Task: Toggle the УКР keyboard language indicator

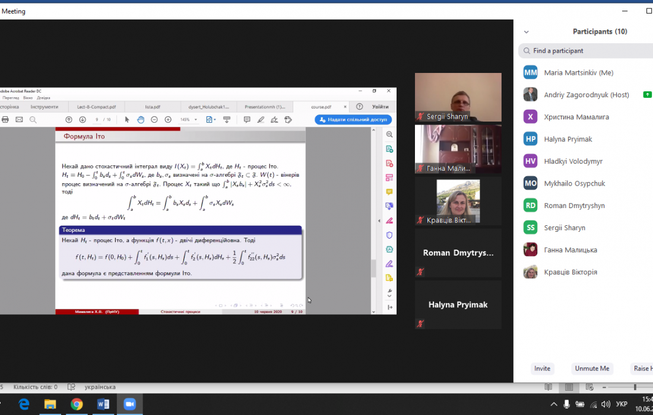Action: (x=622, y=404)
